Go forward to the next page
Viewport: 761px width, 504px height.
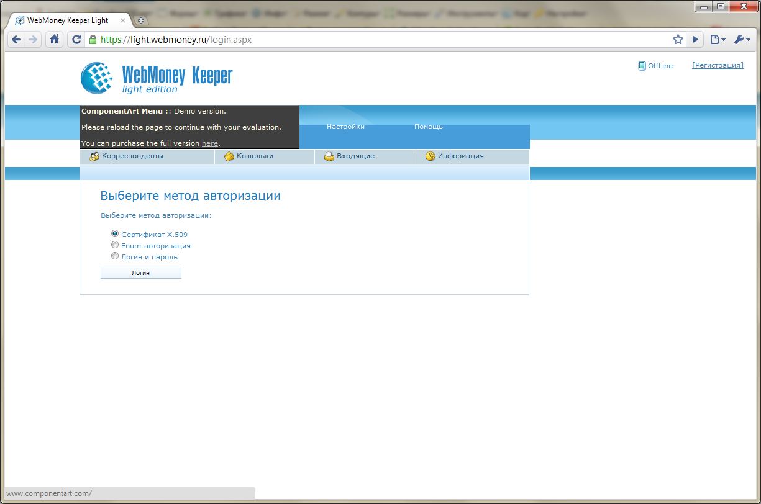[33, 40]
